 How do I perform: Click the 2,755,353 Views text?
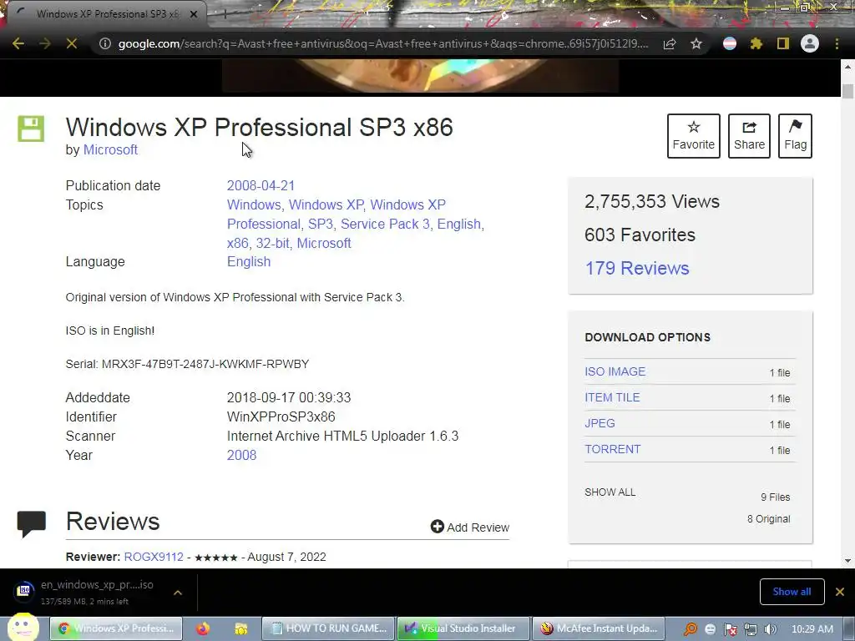[652, 202]
